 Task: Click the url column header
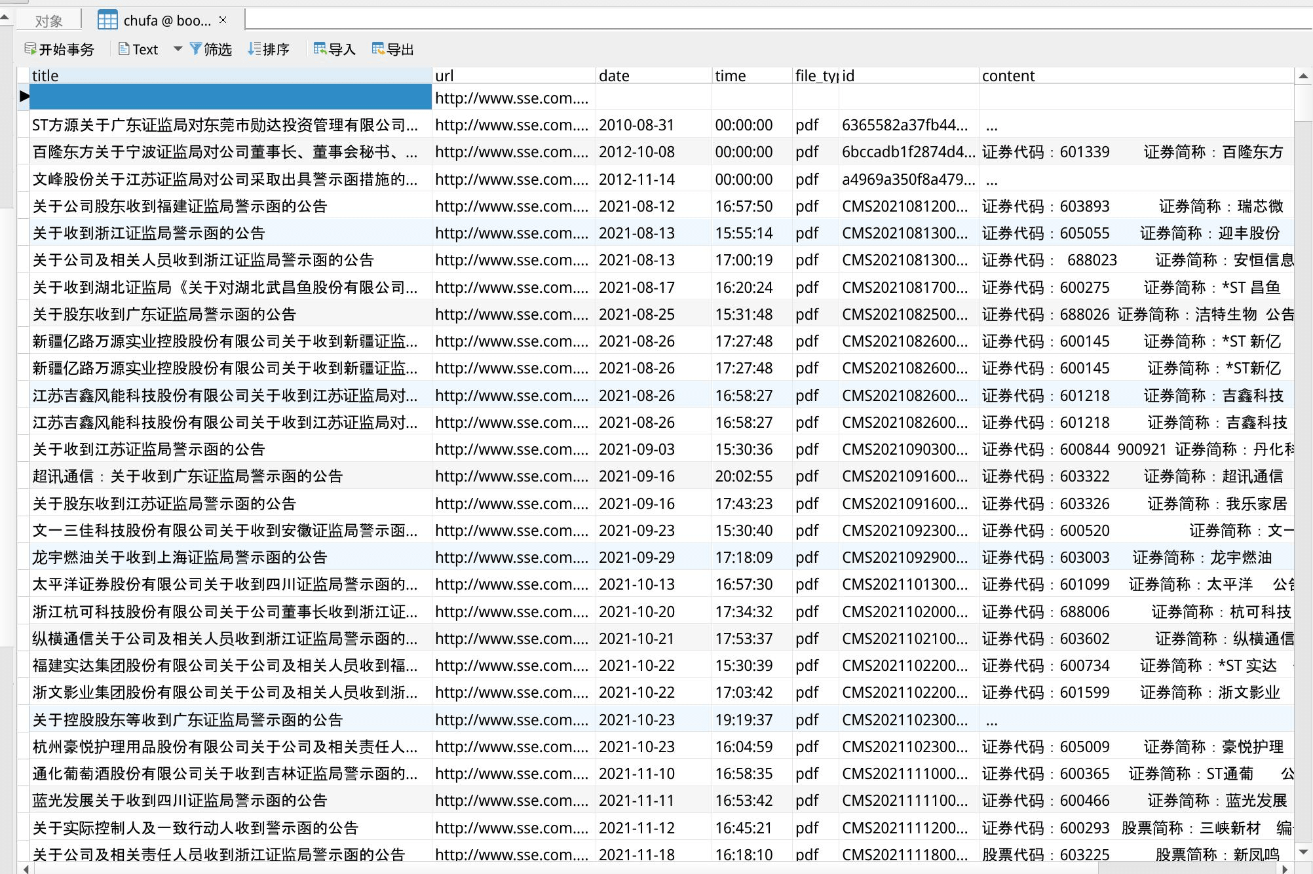coord(514,75)
